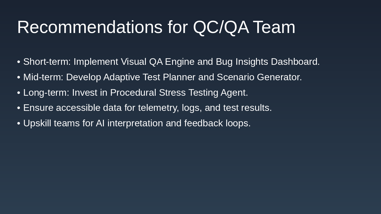This screenshot has height=214, width=381.
Task: Click the empty slide area below the bullets
Action: pos(190,172)
